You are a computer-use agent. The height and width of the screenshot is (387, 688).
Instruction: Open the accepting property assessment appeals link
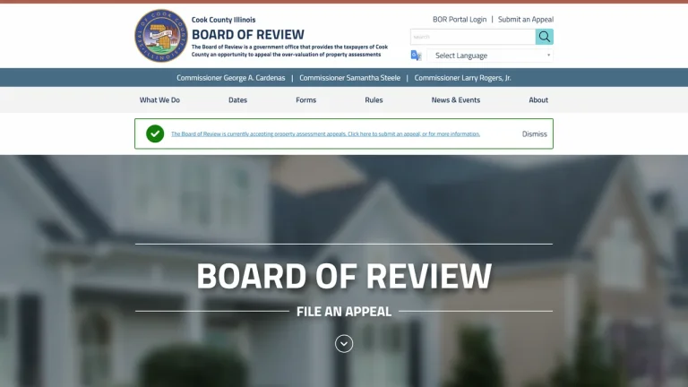[x=325, y=133]
